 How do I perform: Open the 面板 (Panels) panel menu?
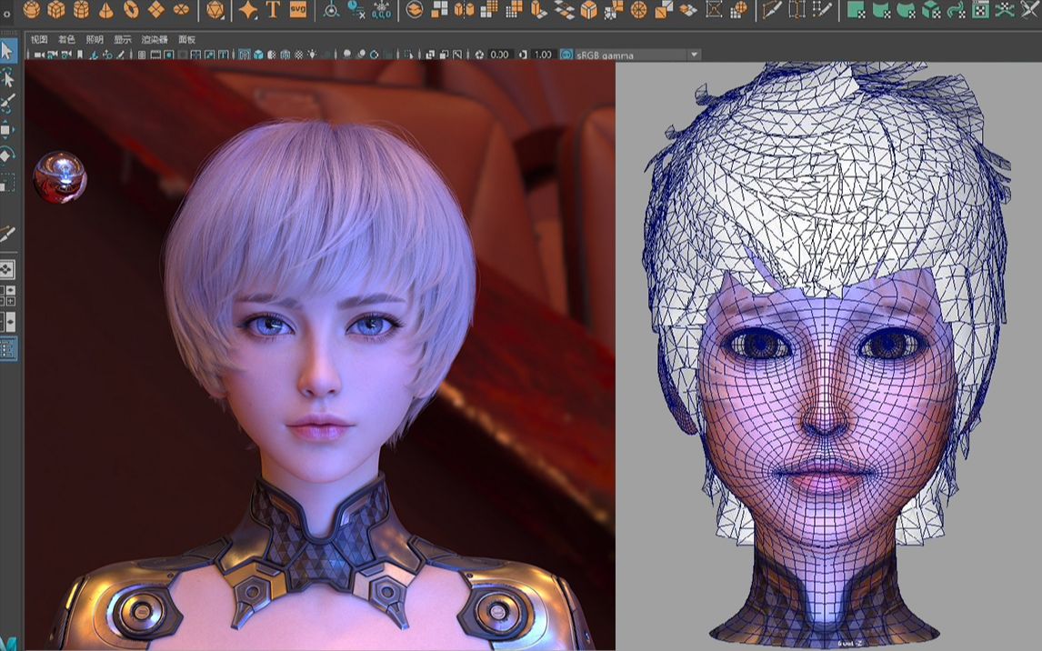186,39
